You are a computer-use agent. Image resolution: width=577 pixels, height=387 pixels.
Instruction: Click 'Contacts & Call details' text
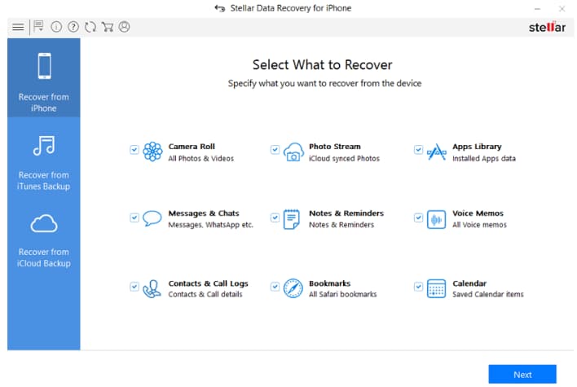point(205,294)
